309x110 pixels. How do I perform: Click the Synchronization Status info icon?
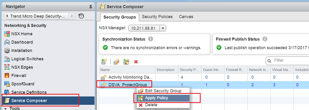(151, 39)
